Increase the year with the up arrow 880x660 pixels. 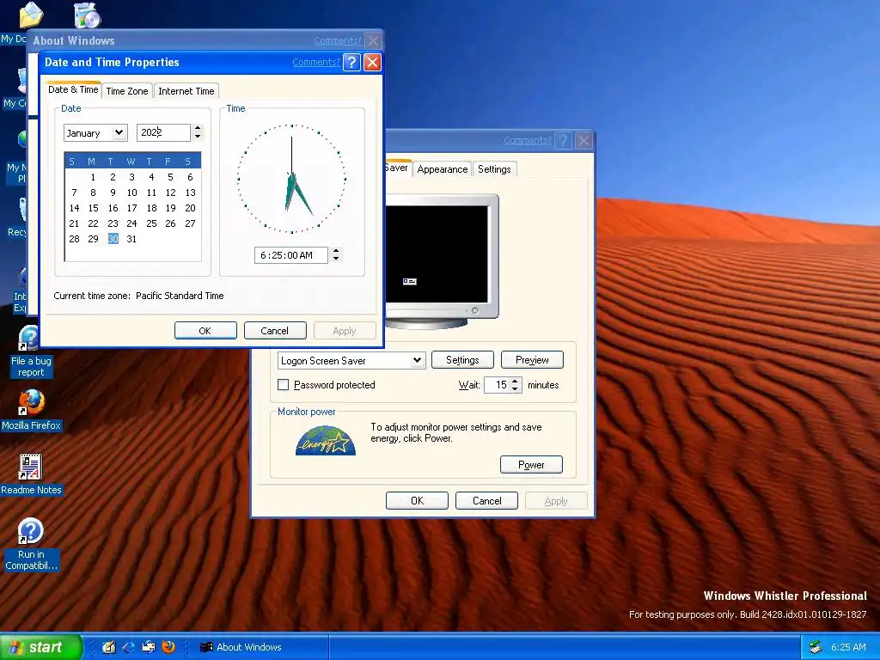tap(198, 129)
